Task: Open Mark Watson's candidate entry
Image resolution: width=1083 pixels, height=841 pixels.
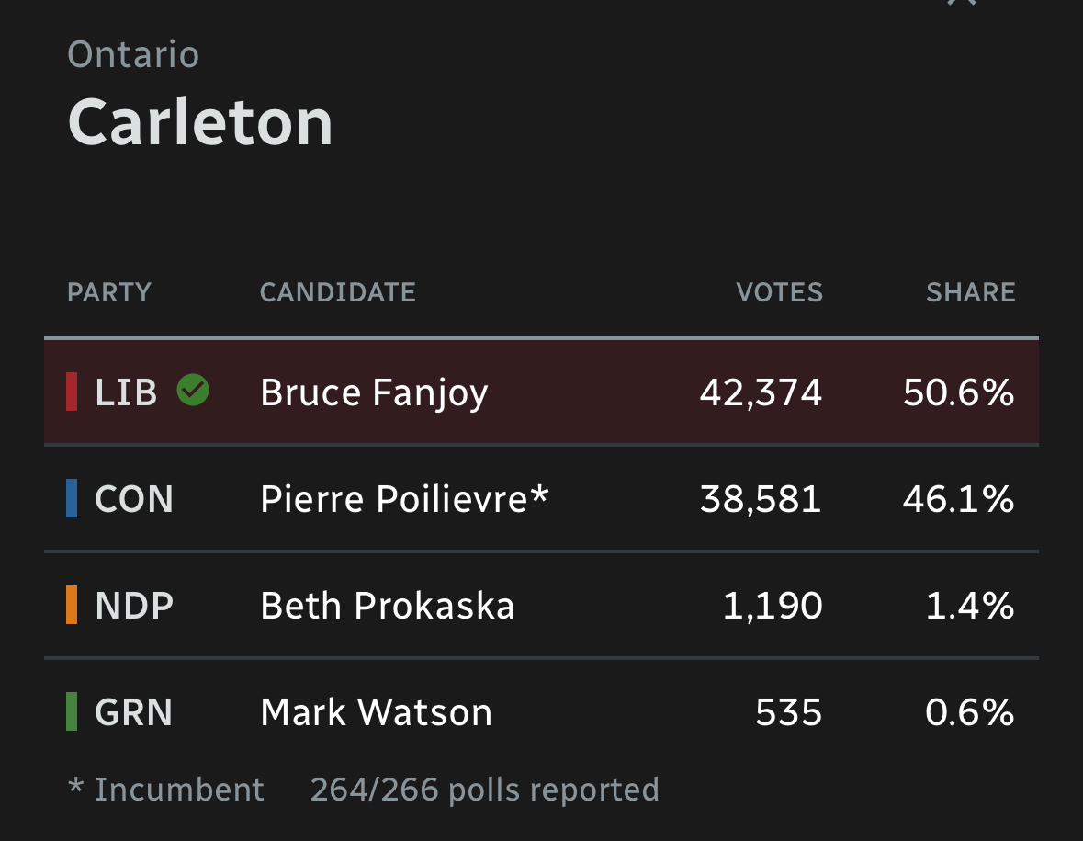Action: pos(377,712)
